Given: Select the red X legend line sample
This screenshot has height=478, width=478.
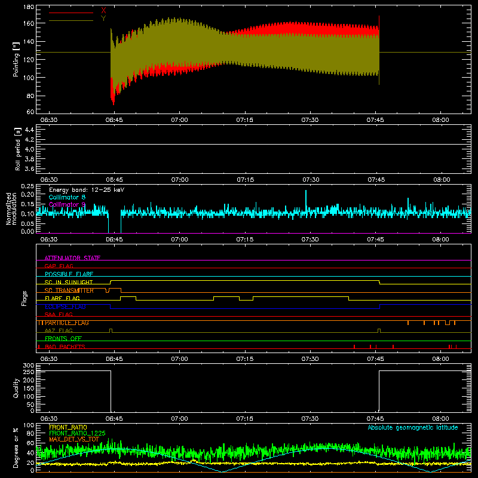Looking at the screenshot, I should coord(71,13).
